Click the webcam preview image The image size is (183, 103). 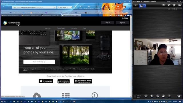point(158,52)
